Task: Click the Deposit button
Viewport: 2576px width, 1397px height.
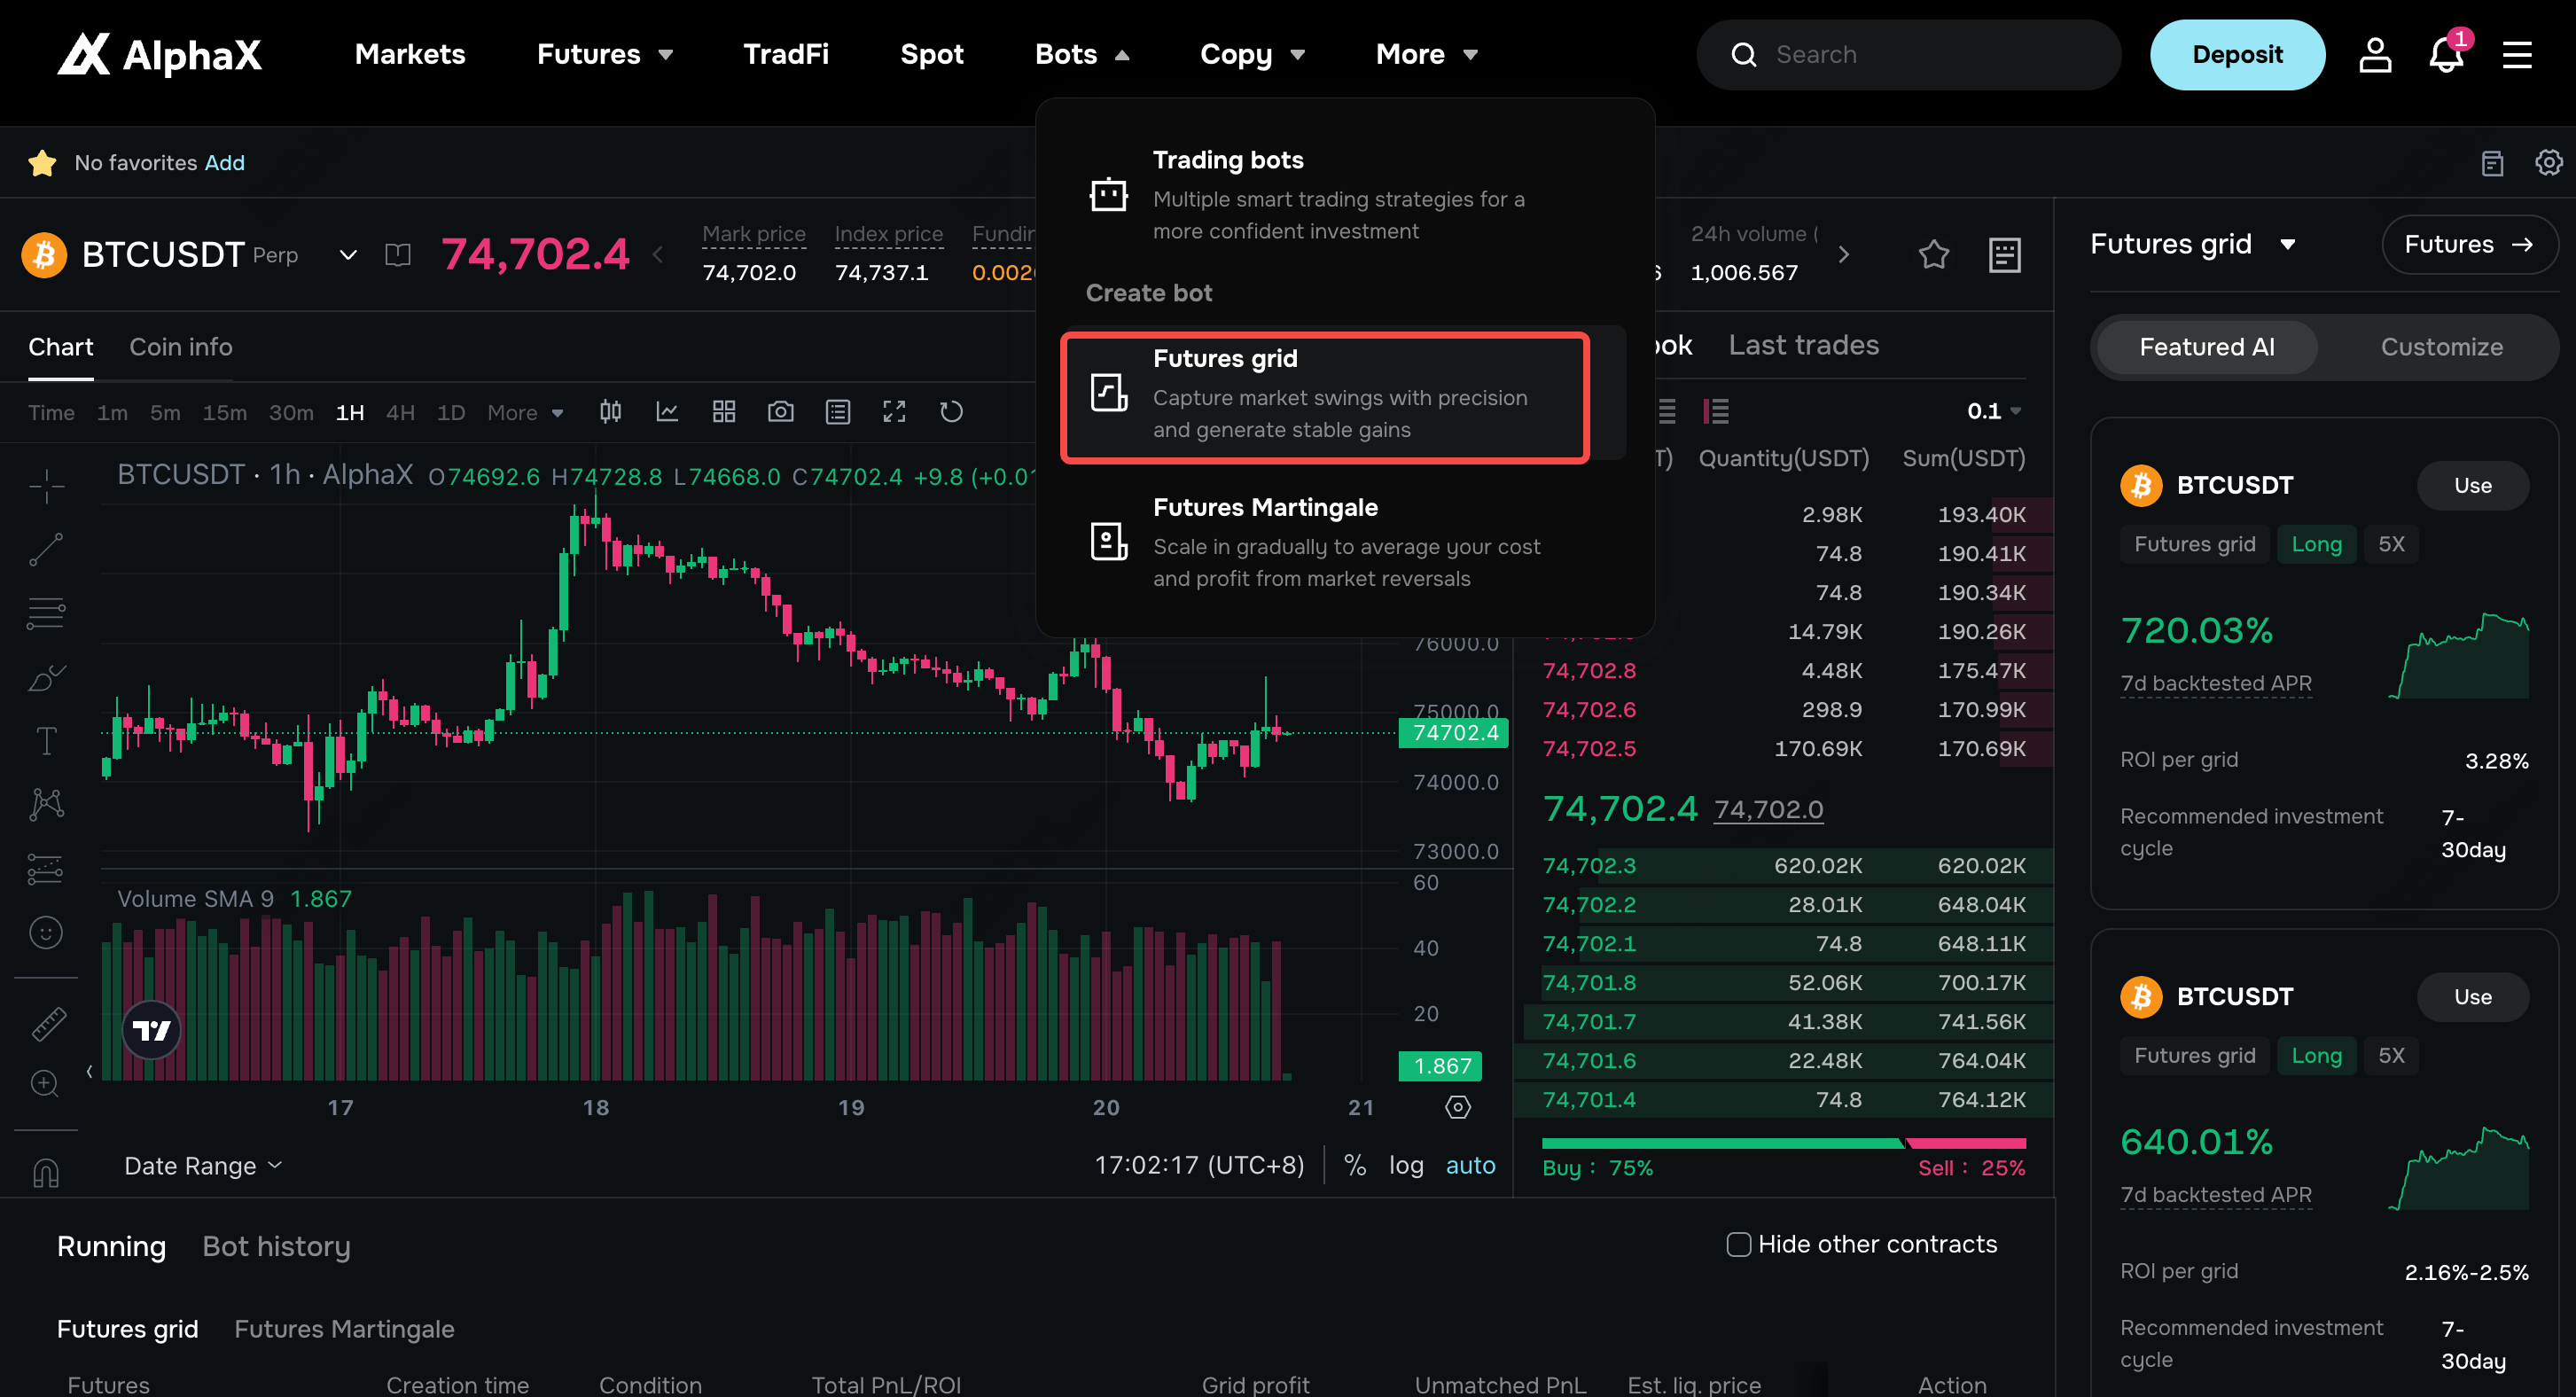Action: (2237, 54)
